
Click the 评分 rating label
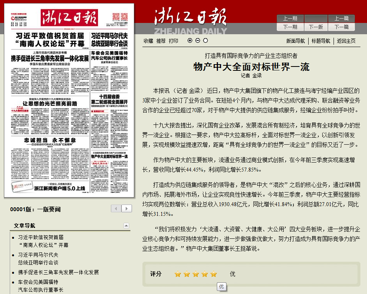click(156, 274)
